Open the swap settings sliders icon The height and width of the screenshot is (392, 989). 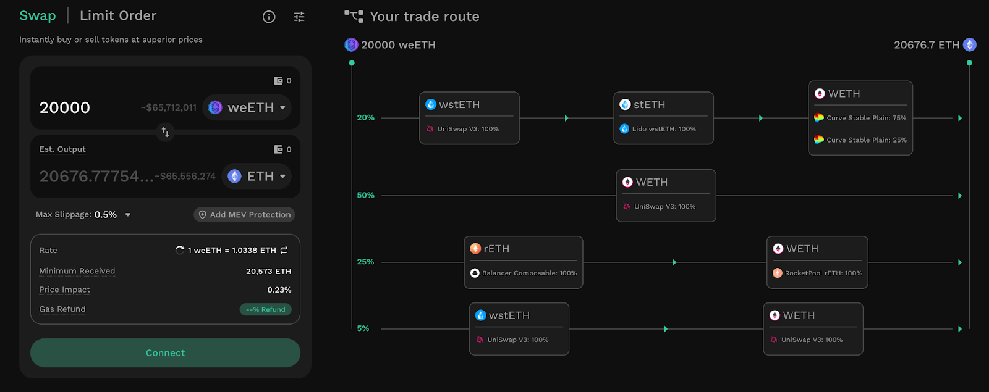coord(299,17)
